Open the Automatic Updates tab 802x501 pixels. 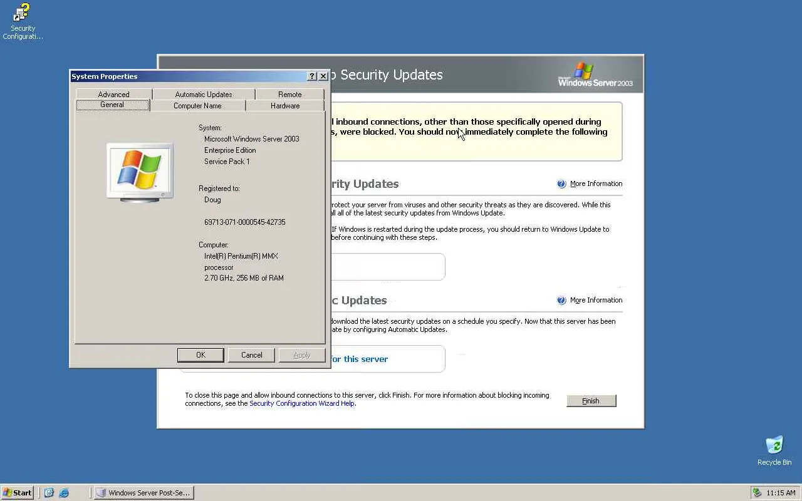(x=204, y=95)
